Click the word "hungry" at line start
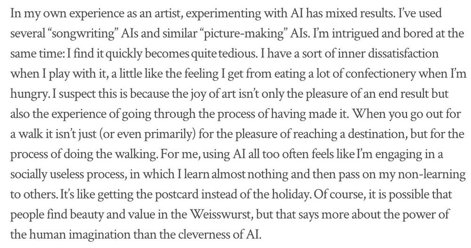Image resolution: width=471 pixels, height=248 pixels. 30,95
